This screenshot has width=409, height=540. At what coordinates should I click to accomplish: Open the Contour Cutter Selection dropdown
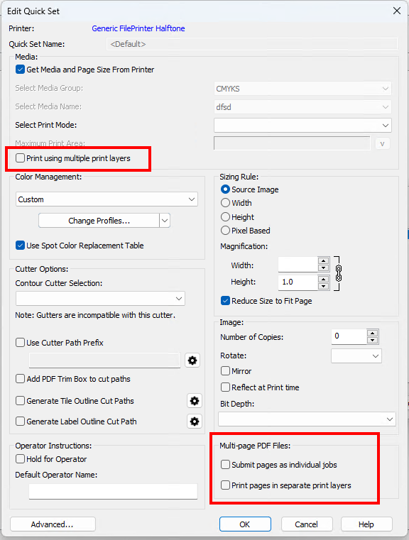click(100, 299)
